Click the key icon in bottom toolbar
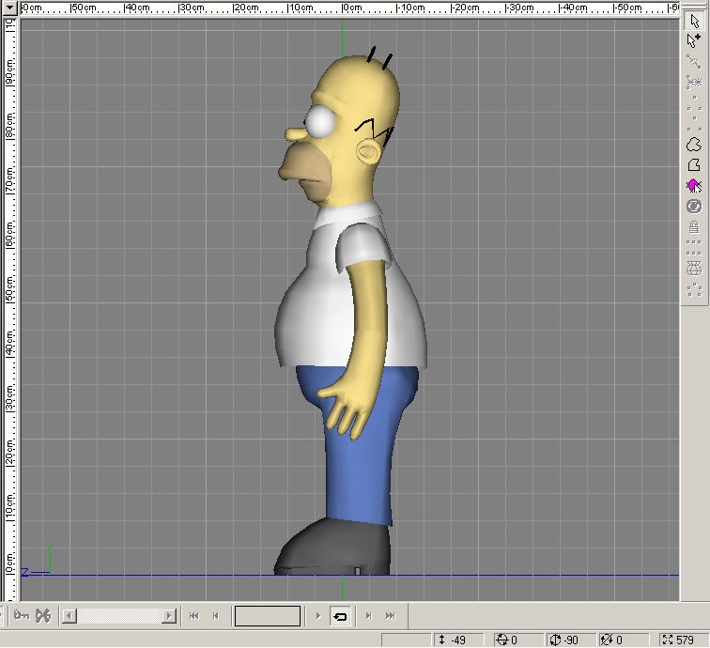Screen dimensions: 710x648 pos(22,616)
